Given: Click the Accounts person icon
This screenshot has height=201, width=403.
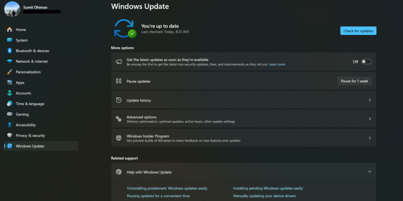Looking at the screenshot, I should 9,93.
